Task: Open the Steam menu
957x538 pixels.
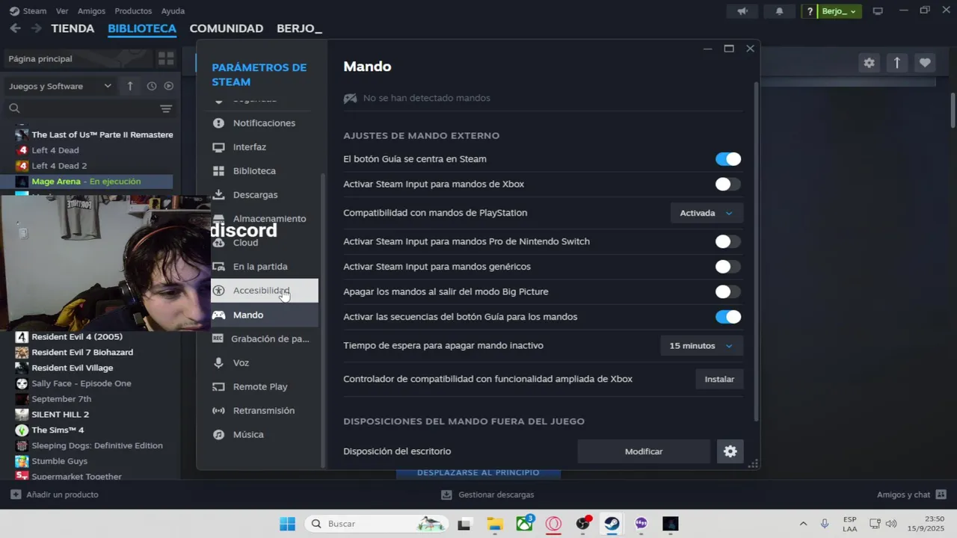Action: [34, 11]
